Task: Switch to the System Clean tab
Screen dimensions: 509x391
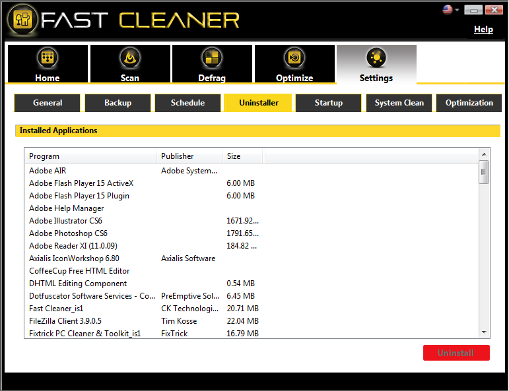Action: coord(399,103)
